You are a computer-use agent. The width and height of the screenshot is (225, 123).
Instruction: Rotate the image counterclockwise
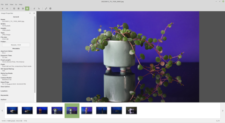pos(34,9)
